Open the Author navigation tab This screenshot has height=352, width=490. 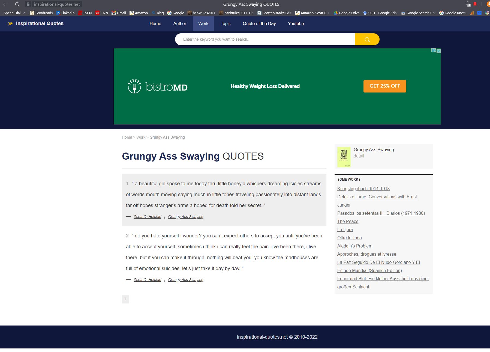pyautogui.click(x=179, y=23)
